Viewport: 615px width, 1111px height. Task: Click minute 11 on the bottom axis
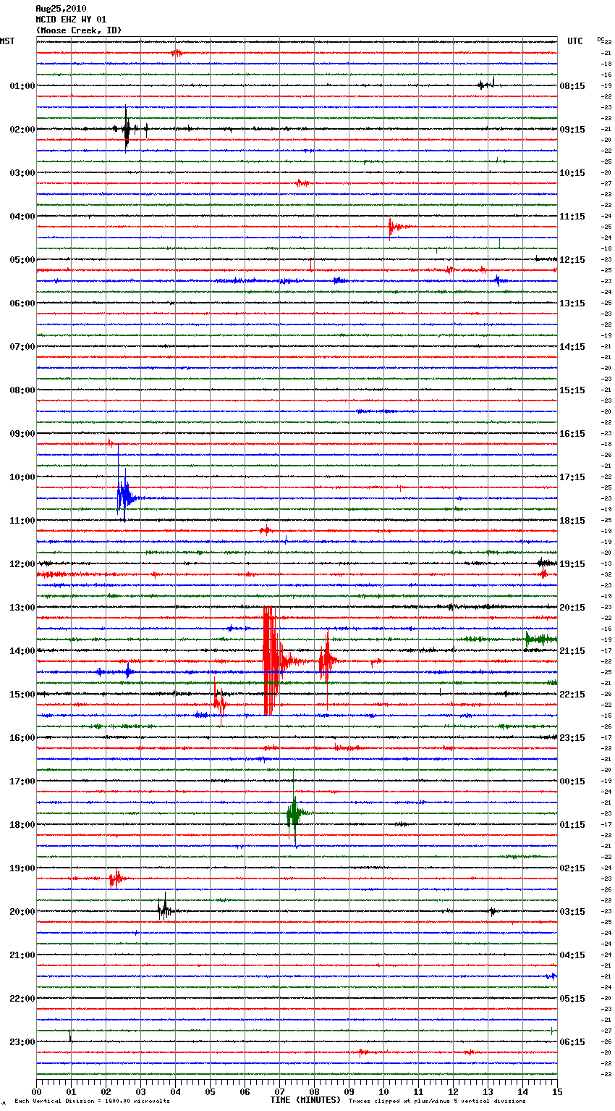pyautogui.click(x=418, y=1091)
